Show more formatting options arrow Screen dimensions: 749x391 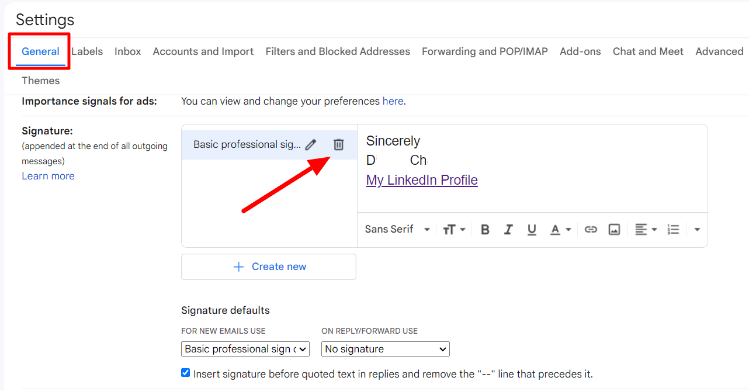tap(697, 230)
